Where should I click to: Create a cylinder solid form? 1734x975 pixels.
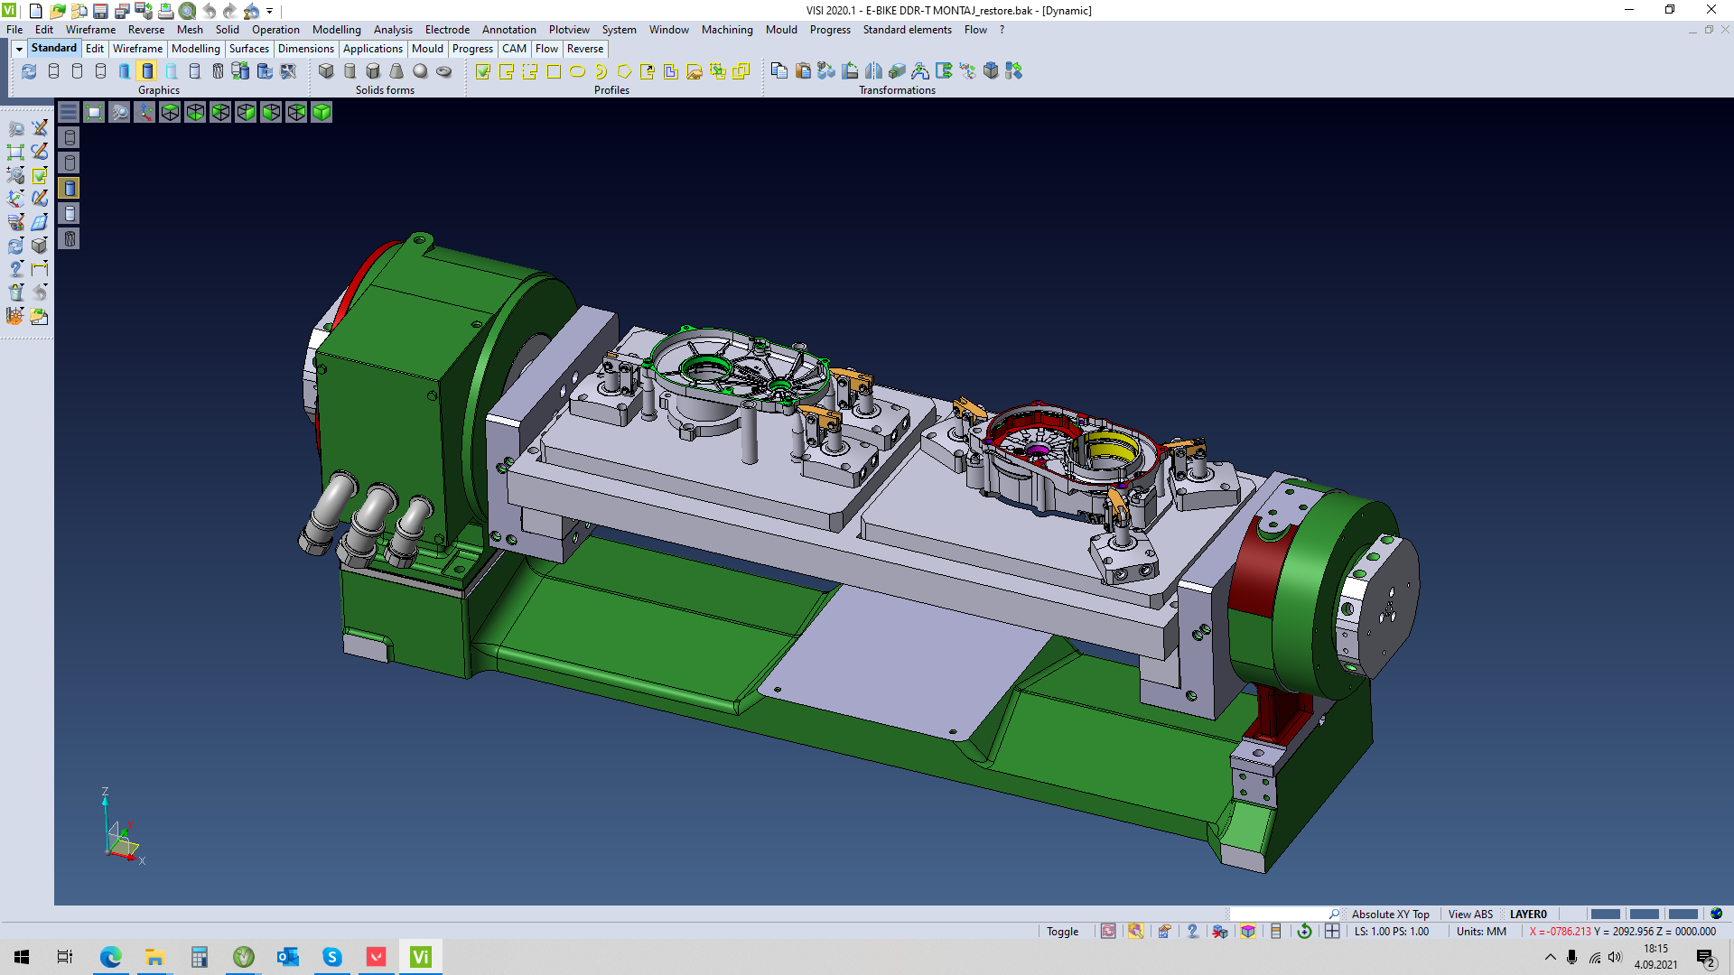click(x=350, y=71)
